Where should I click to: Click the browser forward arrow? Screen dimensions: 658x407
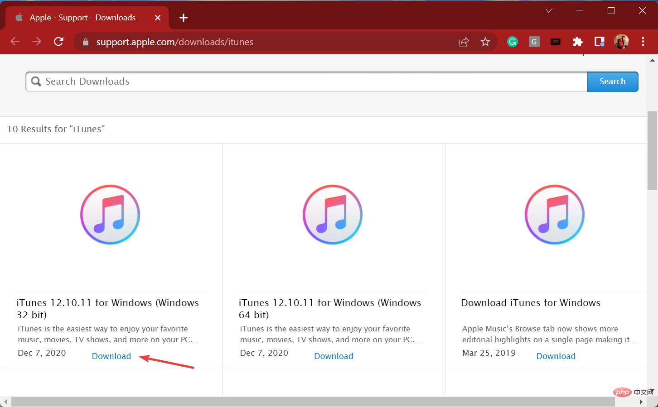[37, 42]
